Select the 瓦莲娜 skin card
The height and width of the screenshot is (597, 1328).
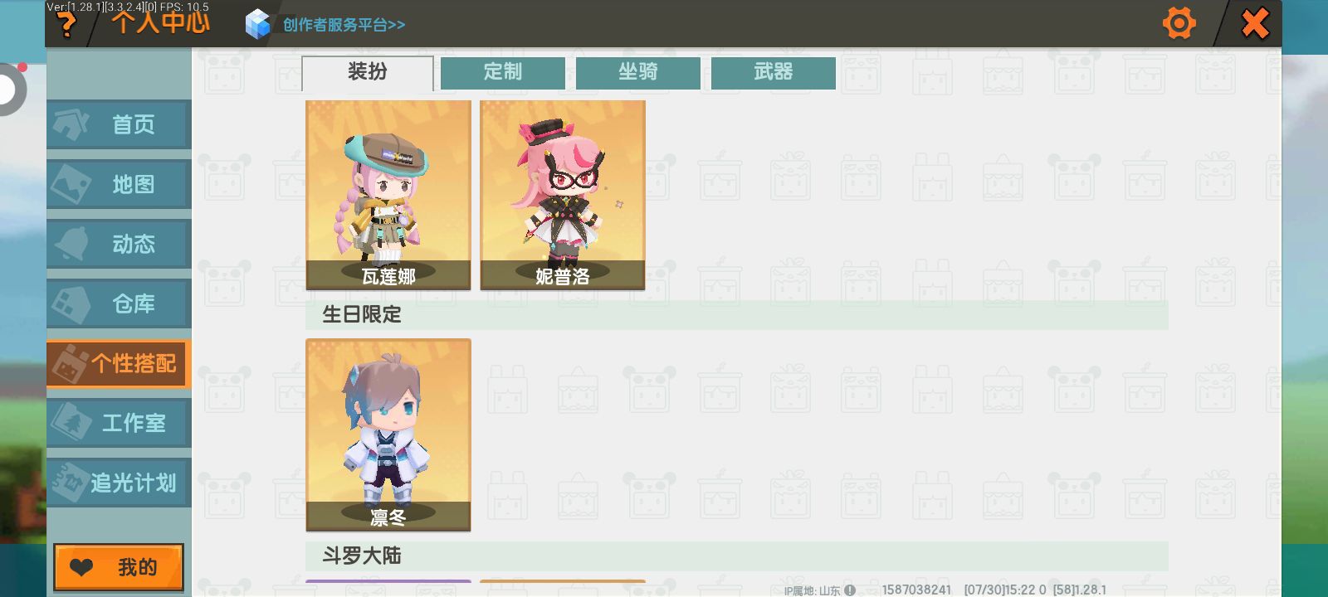pos(388,195)
